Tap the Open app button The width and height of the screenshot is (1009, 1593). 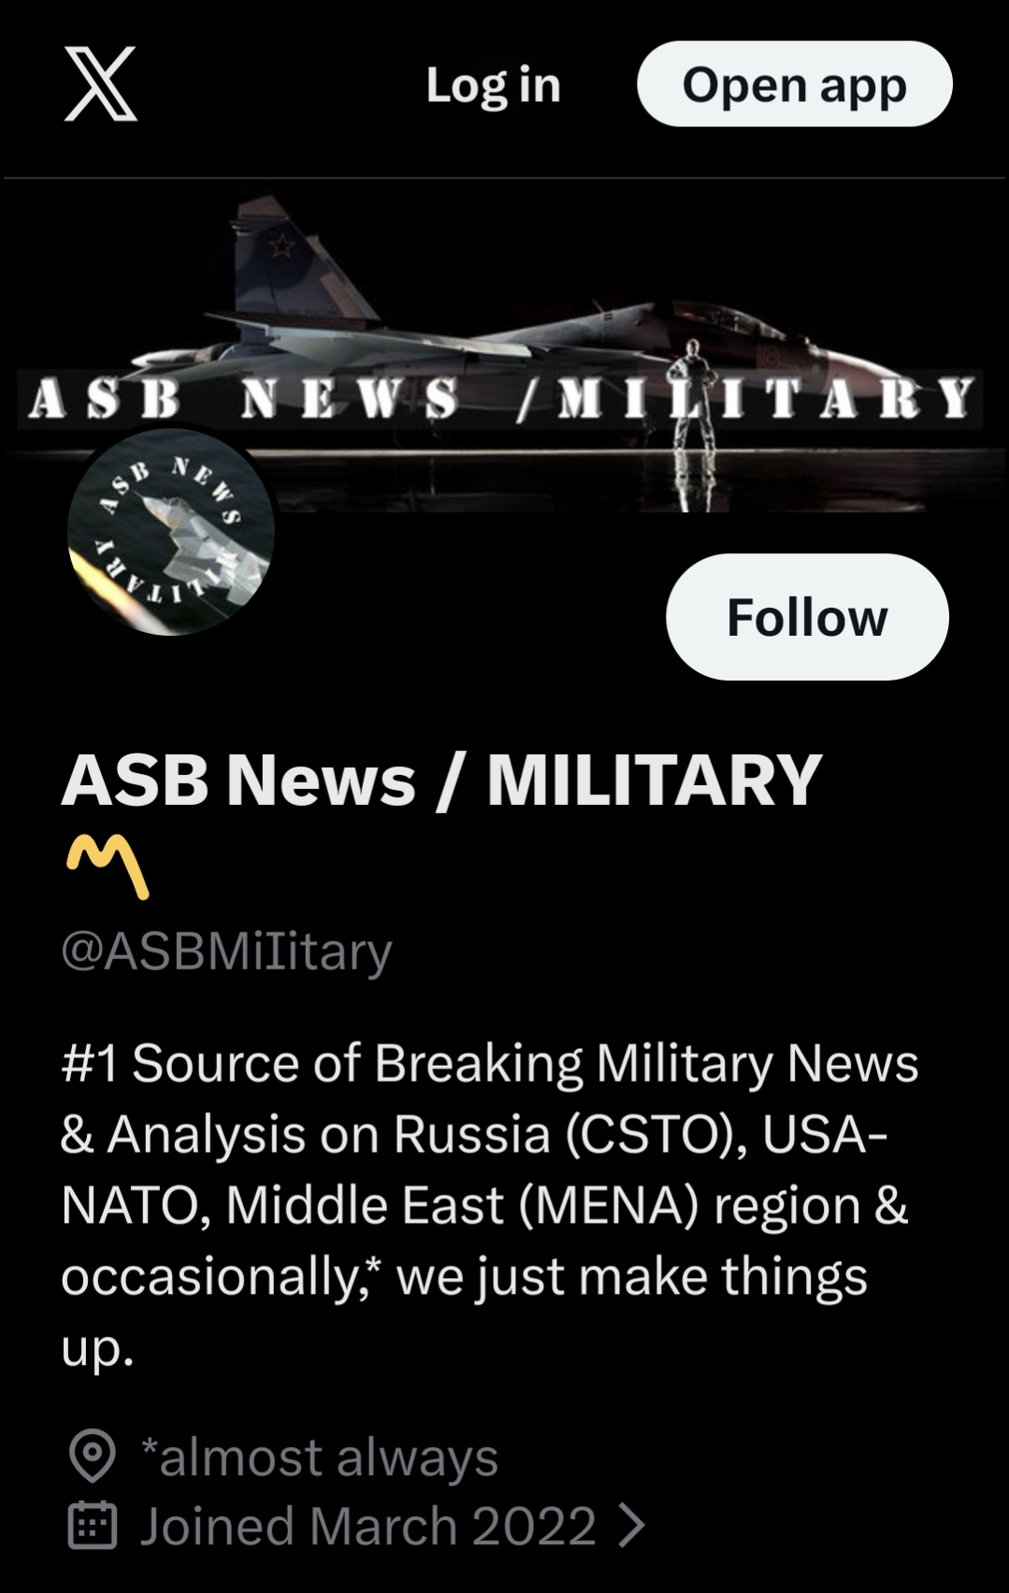click(x=794, y=84)
